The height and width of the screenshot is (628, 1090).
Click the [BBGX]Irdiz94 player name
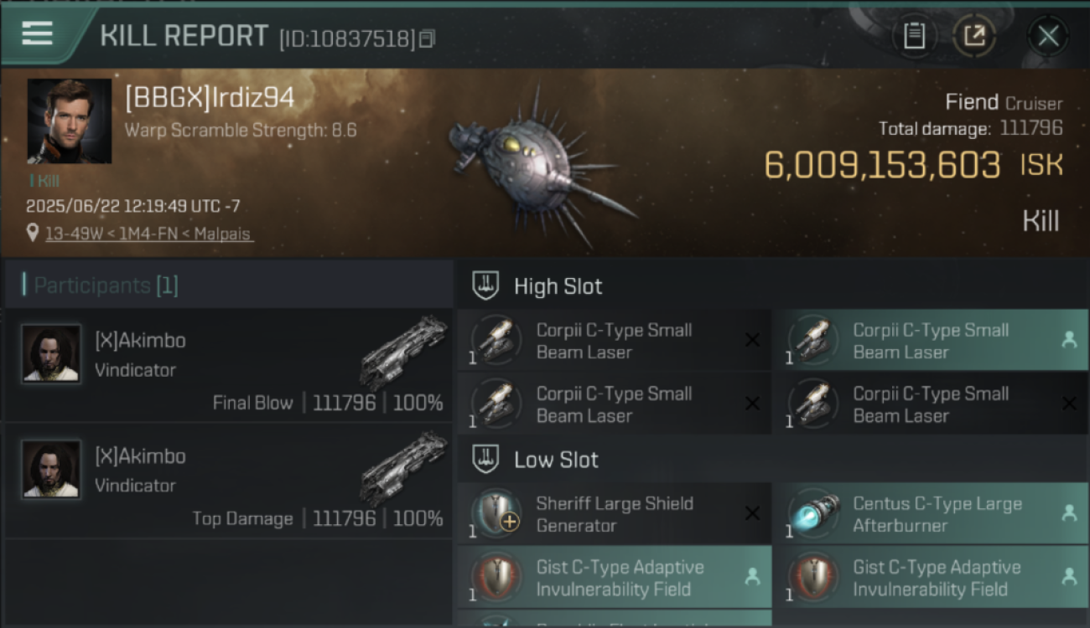[x=210, y=98]
